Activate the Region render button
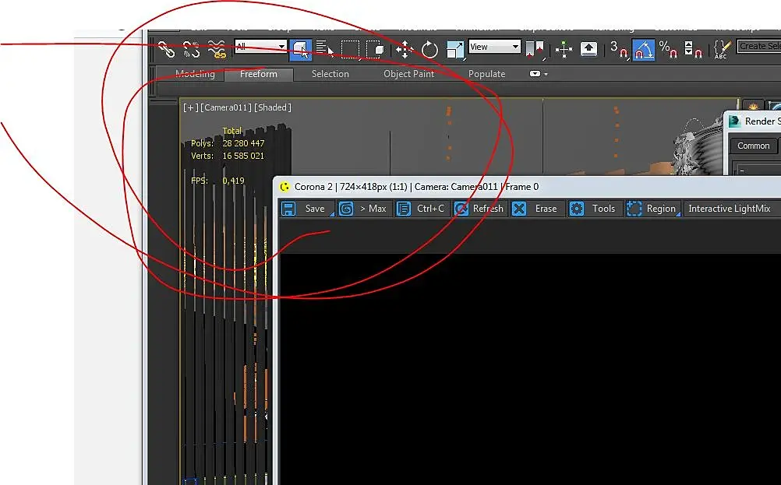The image size is (781, 485). pos(652,209)
